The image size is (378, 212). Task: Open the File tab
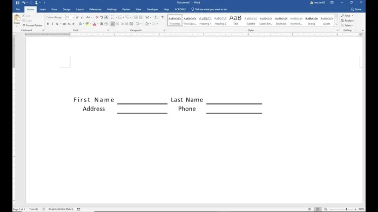[18, 9]
